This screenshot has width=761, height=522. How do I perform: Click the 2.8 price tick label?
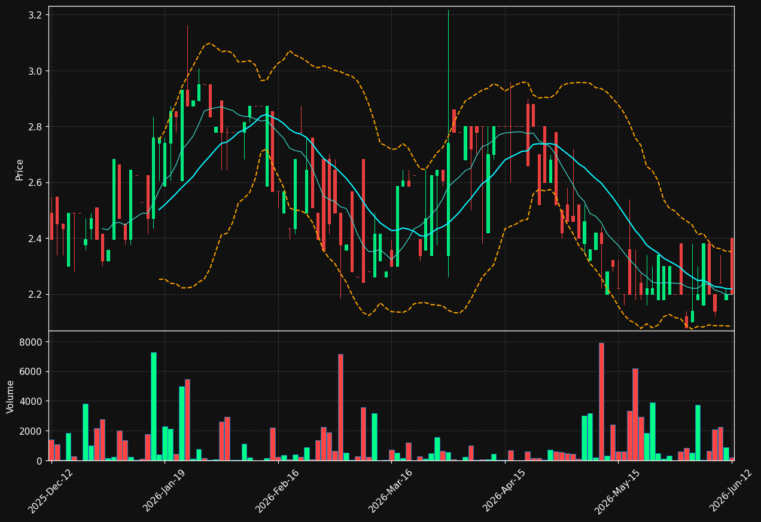(36, 127)
